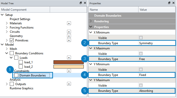
Task: Expand the Circuits node
Action: pos(7,32)
